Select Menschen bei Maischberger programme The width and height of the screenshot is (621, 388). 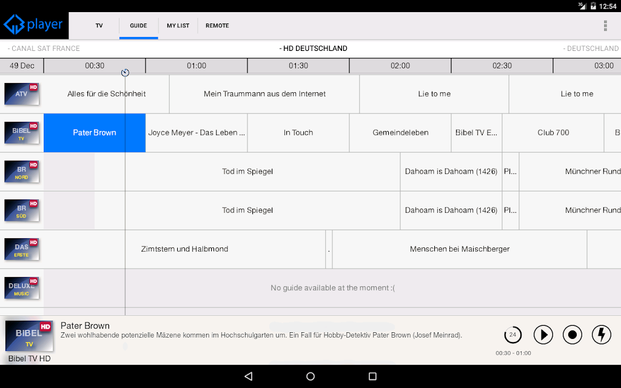click(x=460, y=249)
